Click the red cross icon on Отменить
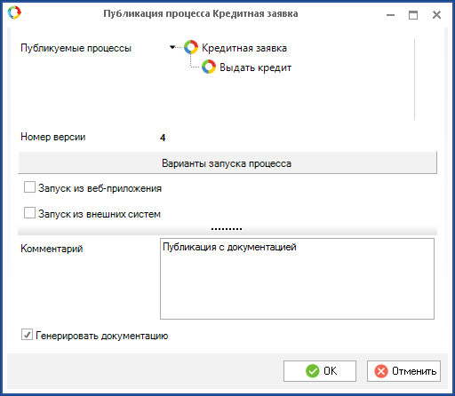This screenshot has width=455, height=396. click(x=381, y=371)
